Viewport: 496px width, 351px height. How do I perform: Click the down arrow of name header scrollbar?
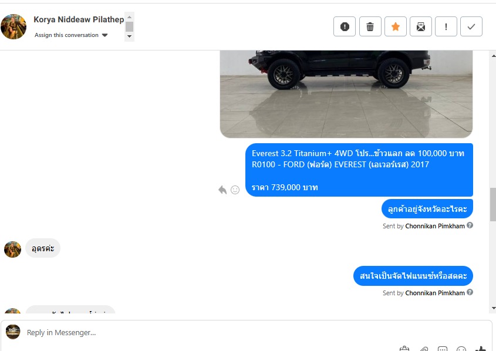pos(129,36)
